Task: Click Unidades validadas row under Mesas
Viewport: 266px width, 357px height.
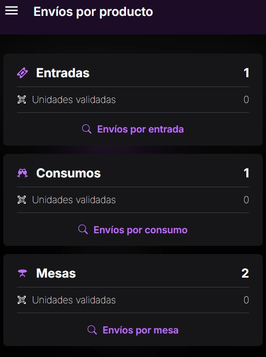Action: coord(133,300)
